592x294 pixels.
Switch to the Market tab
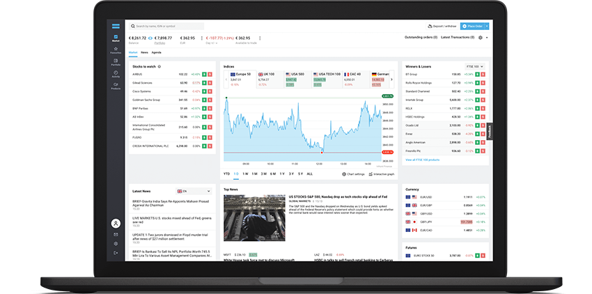click(133, 52)
